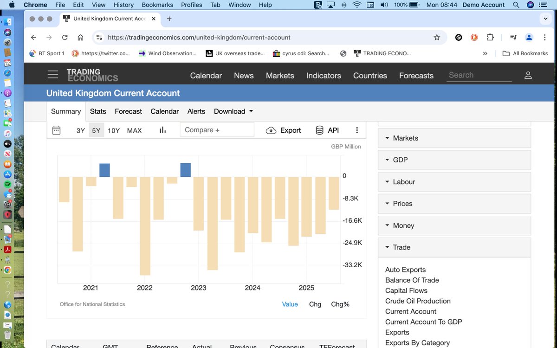The height and width of the screenshot is (348, 557).
Task: Expand the Markets sidebar section
Action: pos(454,138)
